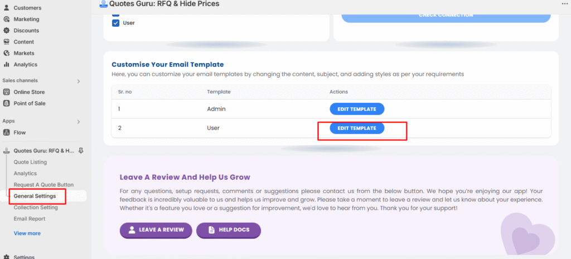Open General Settings in sidebar
The height and width of the screenshot is (259, 571).
[x=35, y=196]
